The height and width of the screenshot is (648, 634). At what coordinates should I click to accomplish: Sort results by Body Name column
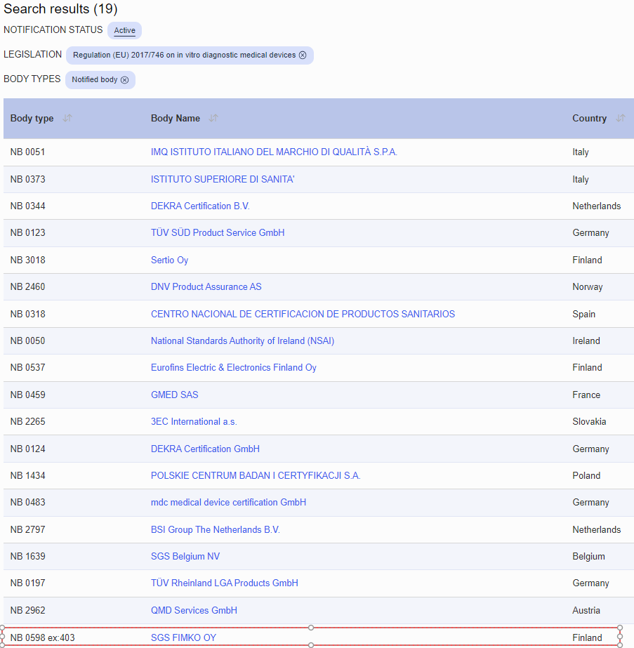click(213, 119)
